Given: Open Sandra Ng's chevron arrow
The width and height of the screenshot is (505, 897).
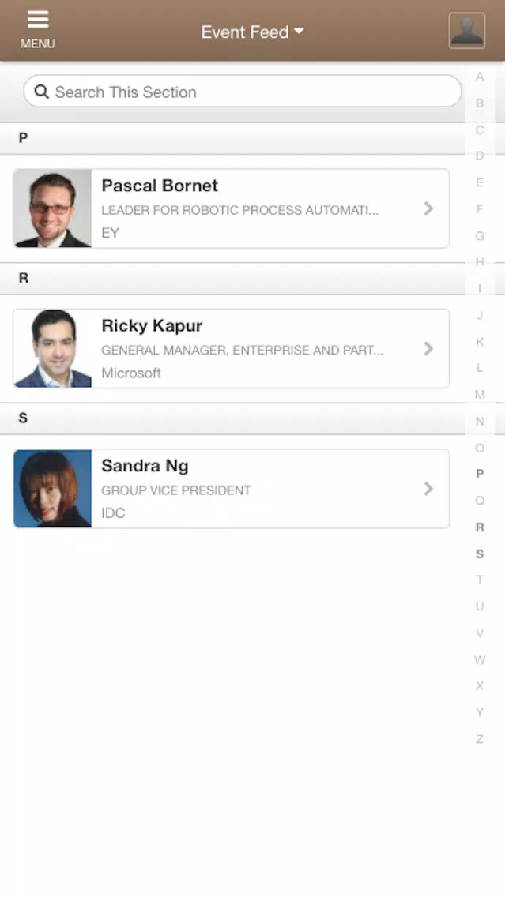Looking at the screenshot, I should (x=428, y=489).
